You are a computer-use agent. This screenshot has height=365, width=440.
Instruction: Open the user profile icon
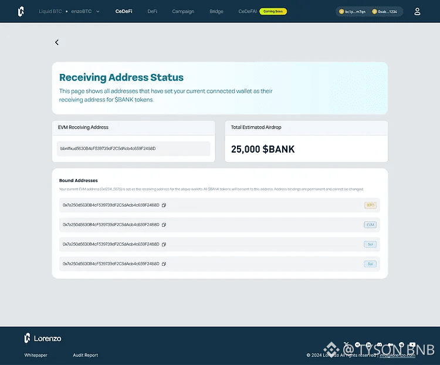[x=417, y=12]
